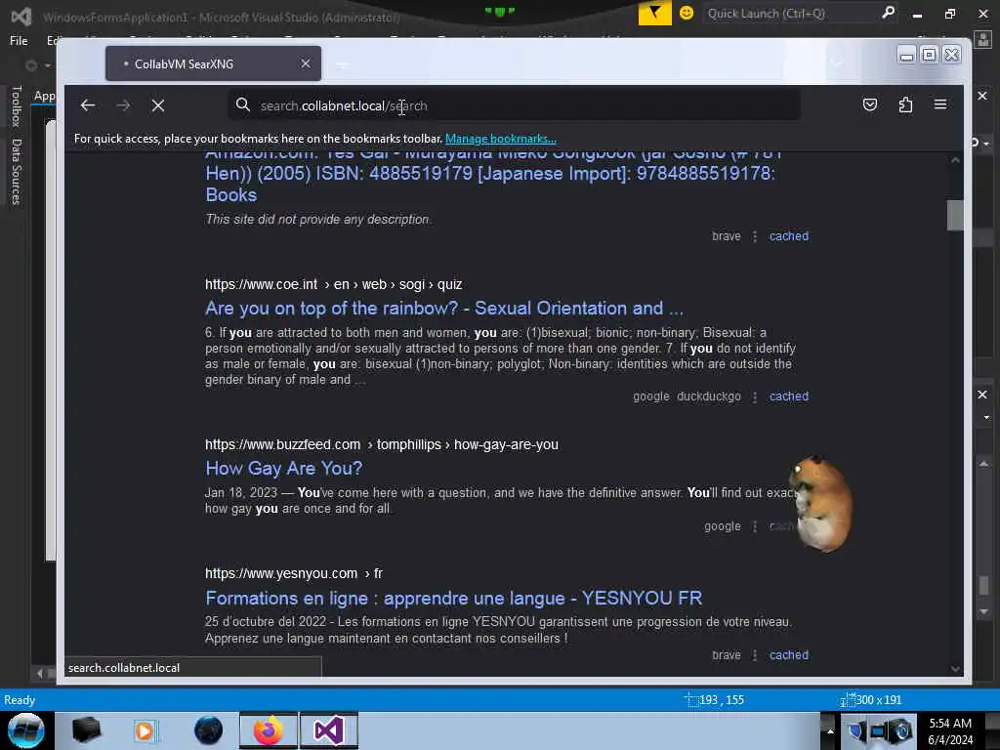Screen dimensions: 1000x750
Task: Click the Firefox page scrollbar thumb
Action: [x=955, y=215]
